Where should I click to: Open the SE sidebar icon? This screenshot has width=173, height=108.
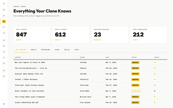4,70
